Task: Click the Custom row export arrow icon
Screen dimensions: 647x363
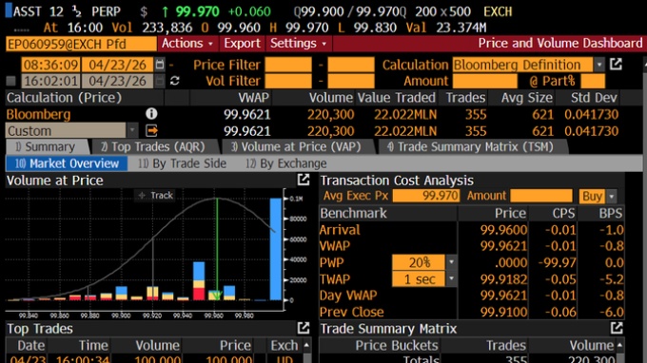Action: [x=151, y=130]
